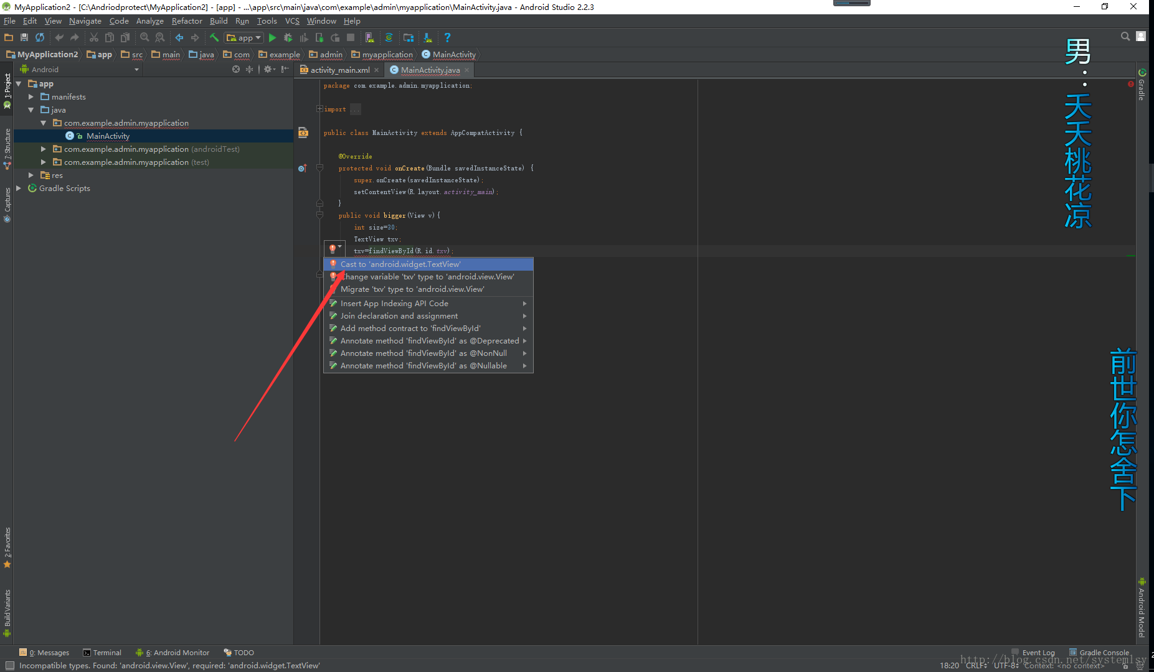Close the MainActivity.java tab

pos(466,70)
